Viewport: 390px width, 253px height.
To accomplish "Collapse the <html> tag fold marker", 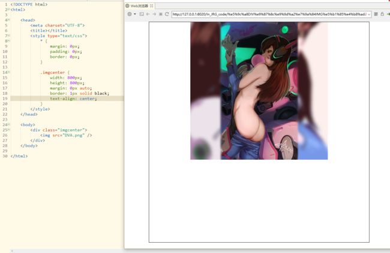I will pyautogui.click(x=8, y=10).
